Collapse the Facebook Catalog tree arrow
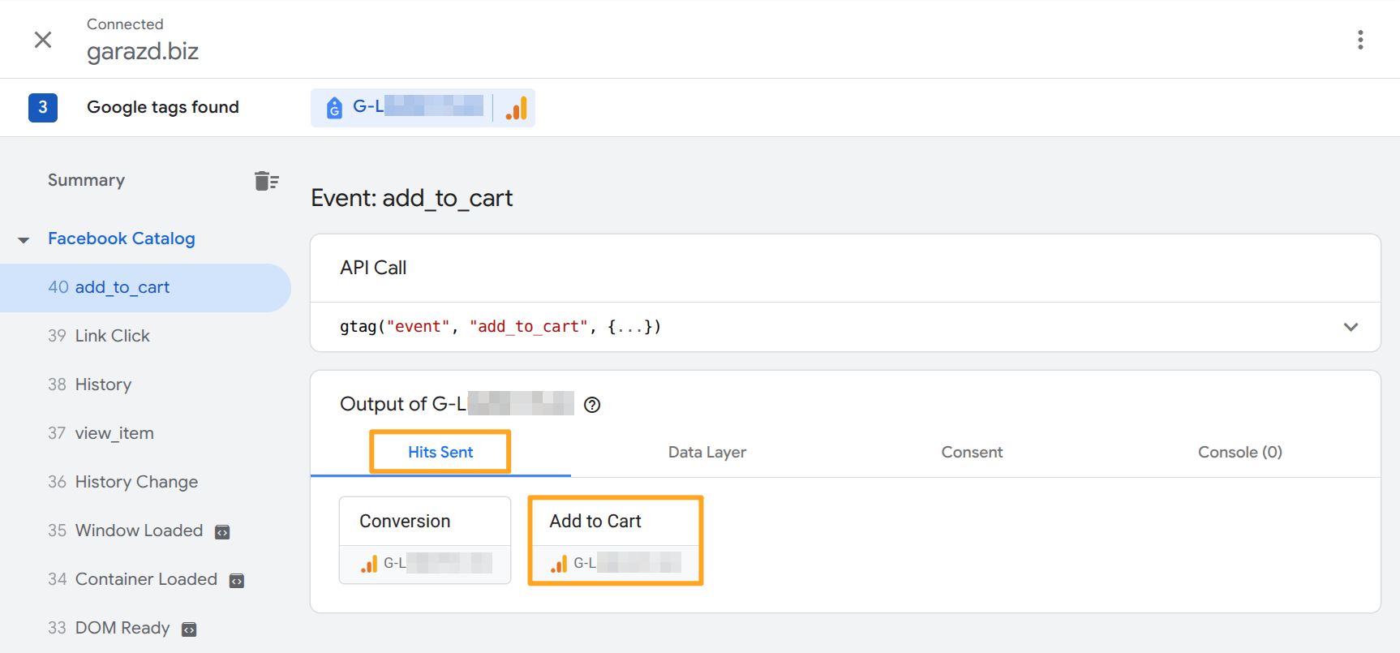Screen dimensions: 1400x653 pyautogui.click(x=24, y=240)
